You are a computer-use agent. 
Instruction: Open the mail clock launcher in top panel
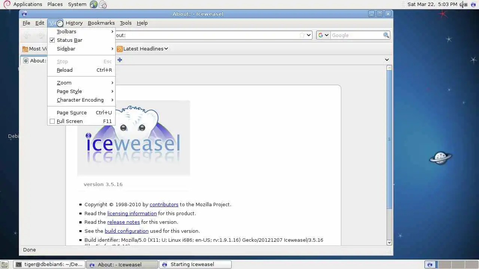pos(103,4)
